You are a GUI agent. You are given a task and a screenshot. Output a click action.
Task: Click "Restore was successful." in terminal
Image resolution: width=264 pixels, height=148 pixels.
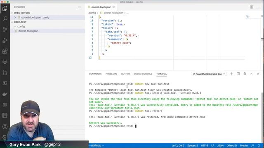106,123
